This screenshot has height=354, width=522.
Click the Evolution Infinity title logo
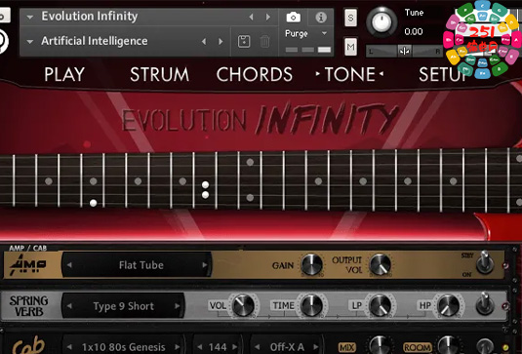tap(261, 120)
